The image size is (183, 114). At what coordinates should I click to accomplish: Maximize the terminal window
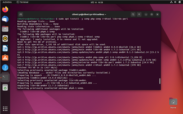click(152, 14)
